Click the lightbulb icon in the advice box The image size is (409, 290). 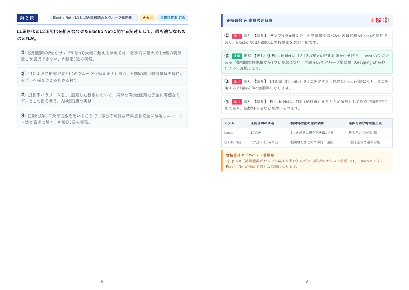228,161
